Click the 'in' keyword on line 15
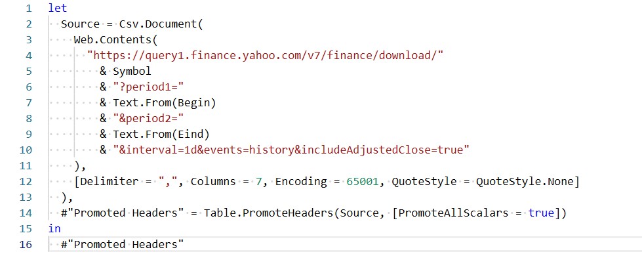 (x=54, y=228)
